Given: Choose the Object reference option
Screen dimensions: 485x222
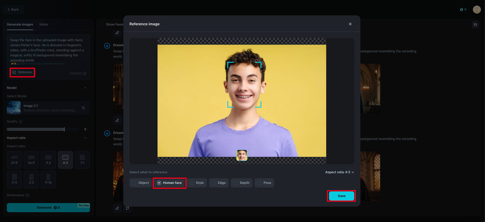Looking at the screenshot, I should (140, 183).
